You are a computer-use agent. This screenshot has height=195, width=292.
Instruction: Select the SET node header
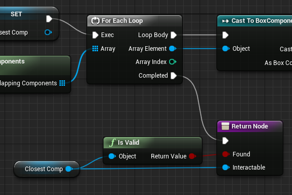pos(29,14)
